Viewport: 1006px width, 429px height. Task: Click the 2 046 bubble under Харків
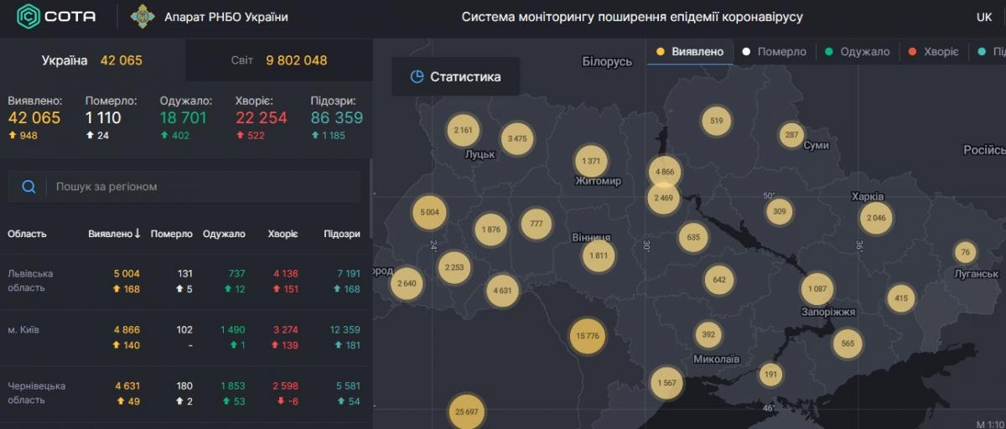(x=875, y=219)
